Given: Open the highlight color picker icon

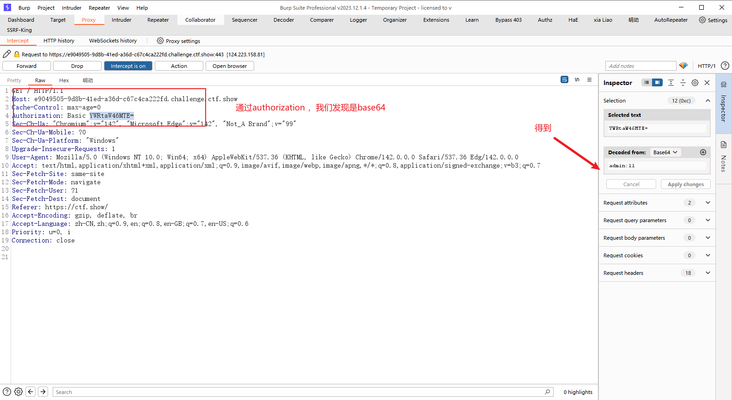Looking at the screenshot, I should (683, 66).
